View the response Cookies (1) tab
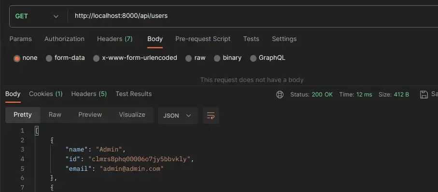The image size is (438, 192). click(46, 94)
